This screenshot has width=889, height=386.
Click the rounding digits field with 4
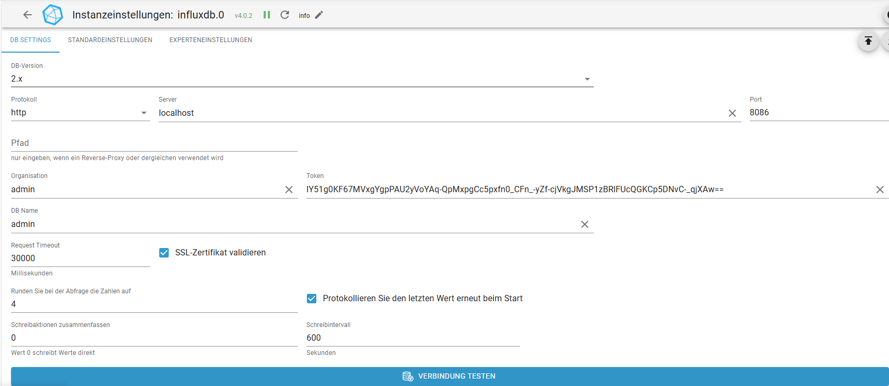pyautogui.click(x=154, y=304)
